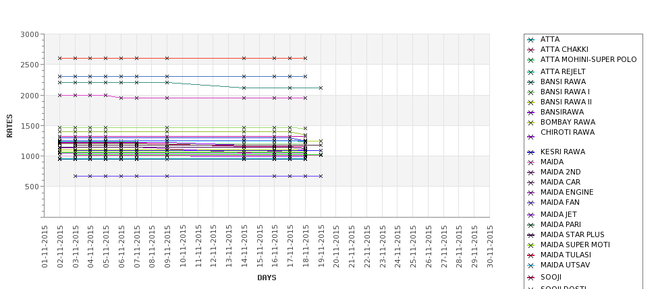
Task: Click the 16-11-2015 date label
Action: 275,247
